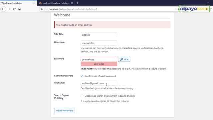The width and height of the screenshot is (213, 120).
Task: Click the Username field with userwebtes
Action: point(99,43)
